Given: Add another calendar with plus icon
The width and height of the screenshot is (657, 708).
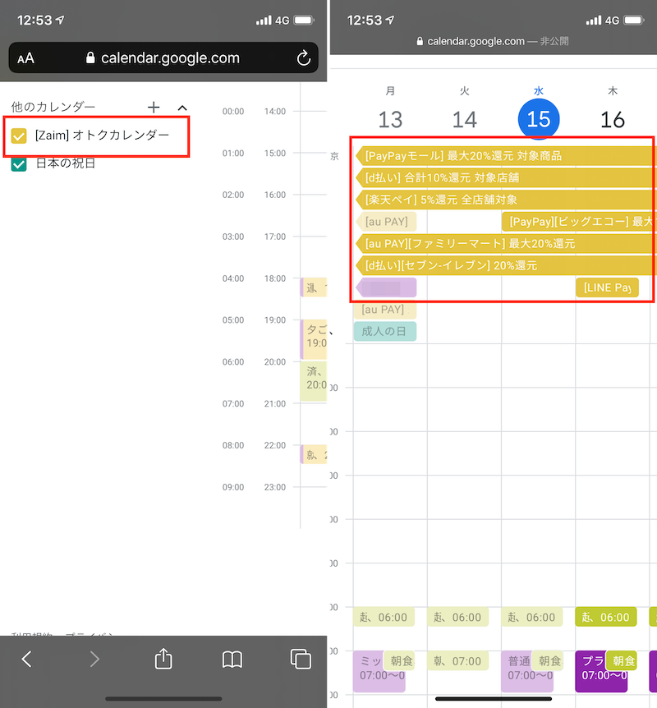Looking at the screenshot, I should pyautogui.click(x=154, y=107).
